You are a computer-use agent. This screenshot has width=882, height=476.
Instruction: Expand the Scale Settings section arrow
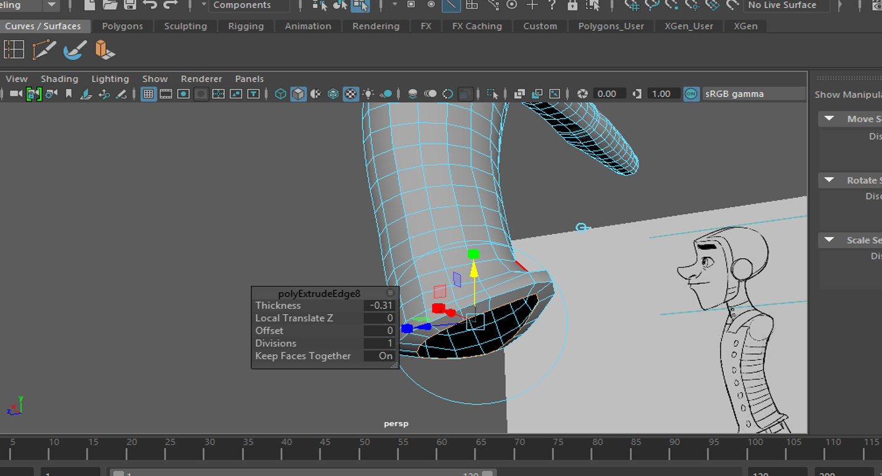[829, 240]
